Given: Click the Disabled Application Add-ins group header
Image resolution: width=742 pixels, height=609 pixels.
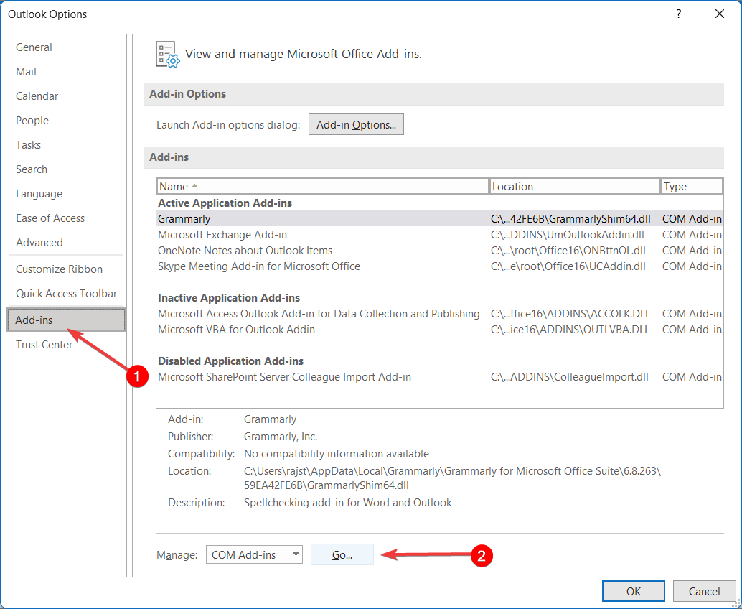Looking at the screenshot, I should coord(231,361).
